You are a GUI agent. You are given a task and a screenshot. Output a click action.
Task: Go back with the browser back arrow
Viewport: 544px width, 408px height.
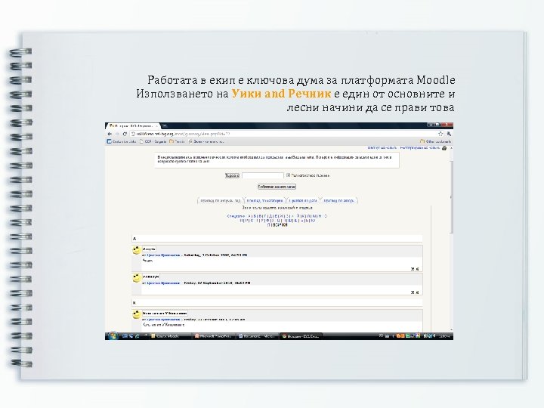point(110,134)
